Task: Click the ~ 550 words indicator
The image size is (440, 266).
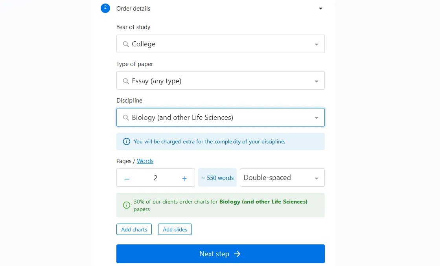Action: 217,178
